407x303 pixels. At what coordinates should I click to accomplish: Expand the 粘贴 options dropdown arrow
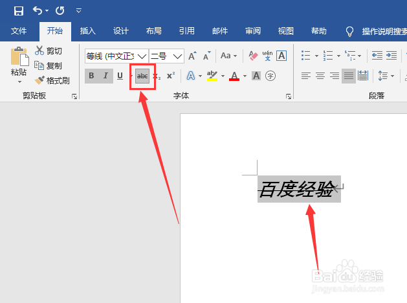(x=19, y=82)
